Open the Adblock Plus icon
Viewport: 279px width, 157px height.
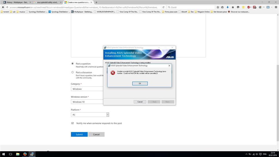(x=248, y=7)
